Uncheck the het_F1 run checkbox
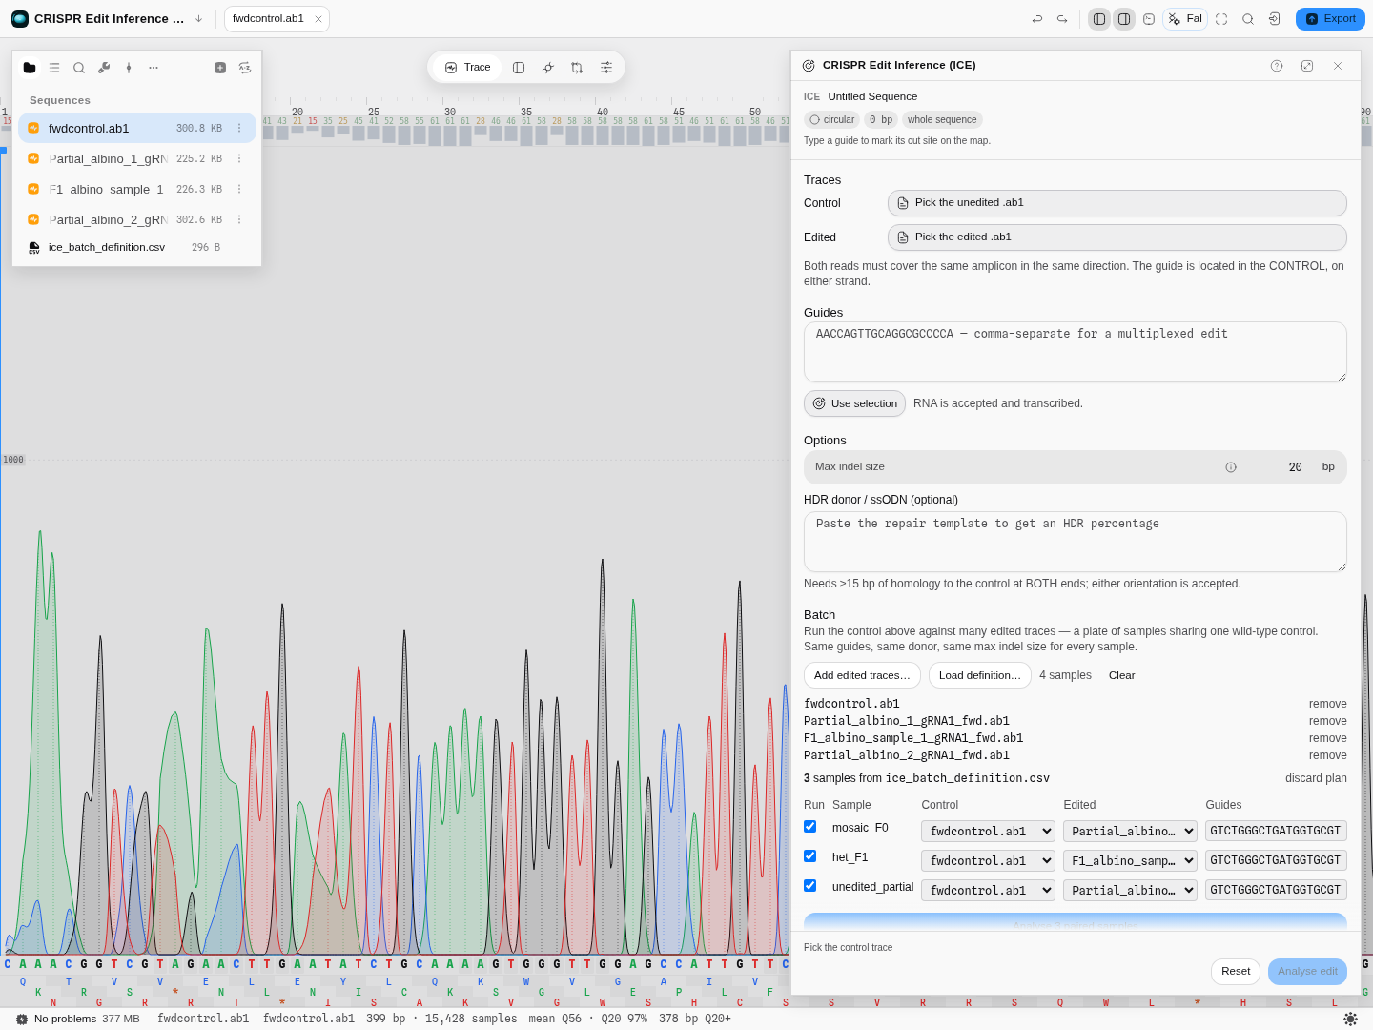Screen dimensions: 1373x1030 pos(810,856)
